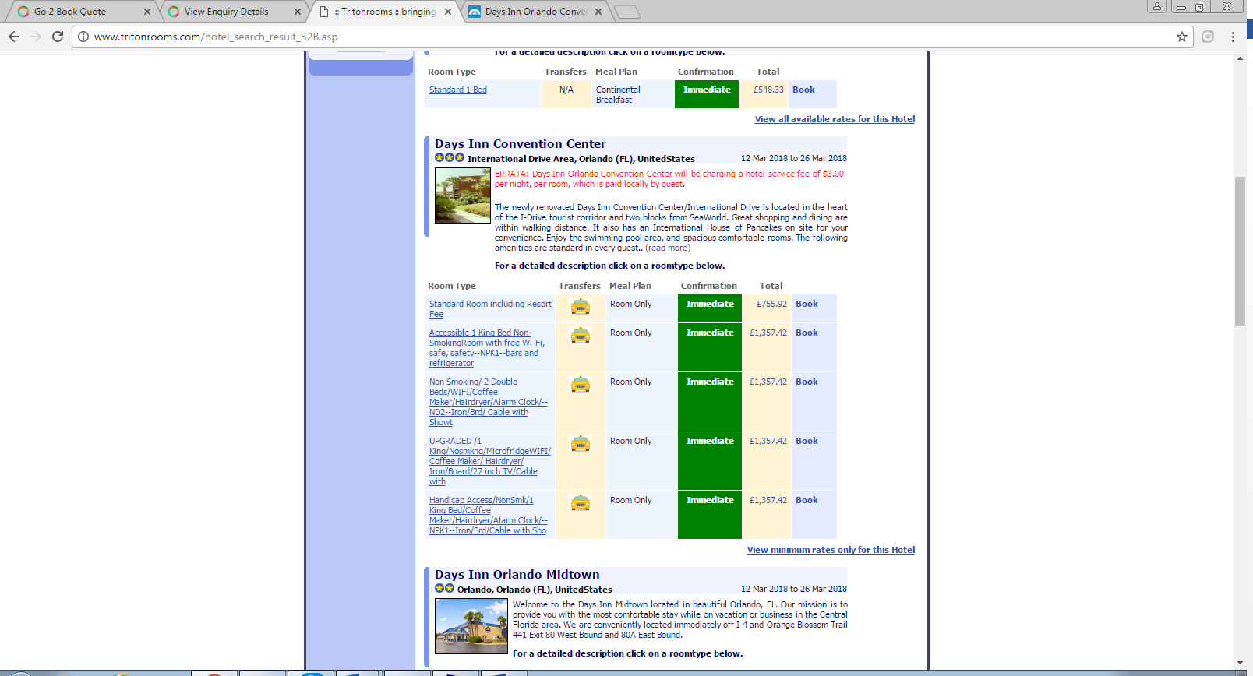The height and width of the screenshot is (676, 1253).
Task: Open Standard Room including Resort Fee link
Action: [x=490, y=309]
